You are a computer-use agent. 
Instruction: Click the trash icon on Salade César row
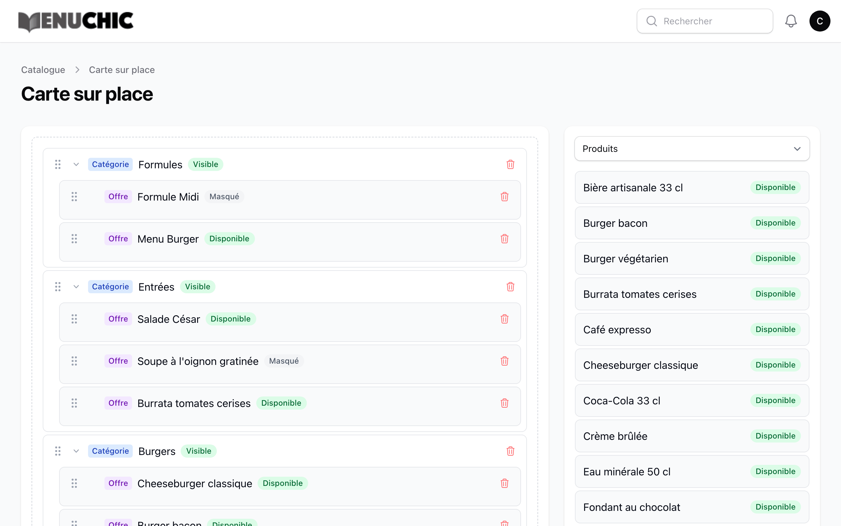click(505, 319)
